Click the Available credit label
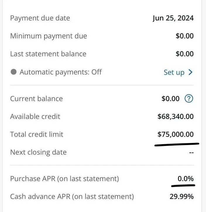Screen dimensions: 206x212 click(x=35, y=116)
